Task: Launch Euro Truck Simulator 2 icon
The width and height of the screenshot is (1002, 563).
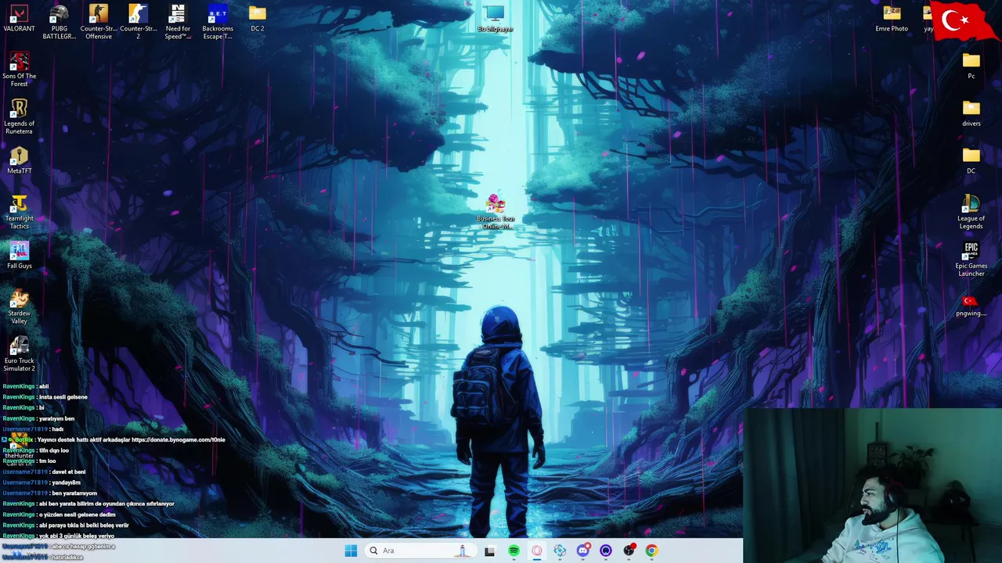Action: [x=20, y=354]
